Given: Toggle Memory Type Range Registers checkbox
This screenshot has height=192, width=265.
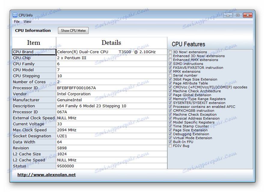Looking at the screenshot, I should (x=170, y=99).
